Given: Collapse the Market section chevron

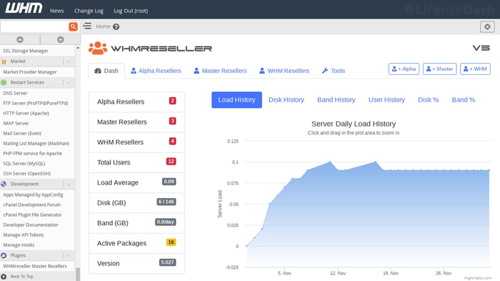Looking at the screenshot, I should click(69, 61).
